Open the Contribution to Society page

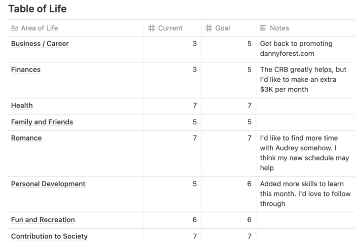click(49, 236)
